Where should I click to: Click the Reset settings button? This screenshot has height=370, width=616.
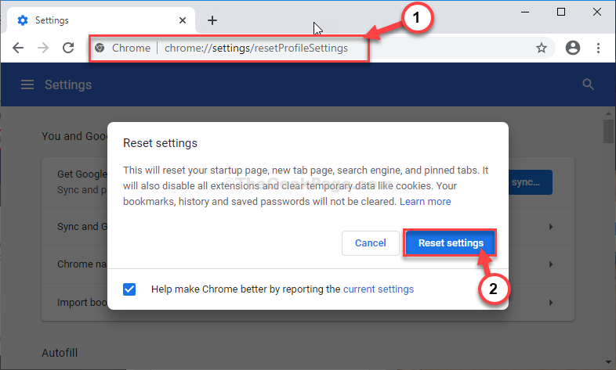click(451, 243)
